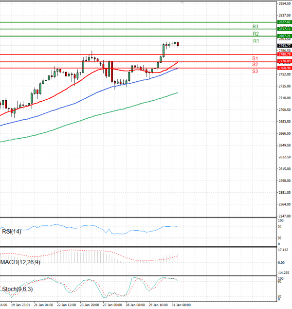292x309 pixels.
Task: Click the Stoch(9,6,3) indicator label
Action: point(18,289)
